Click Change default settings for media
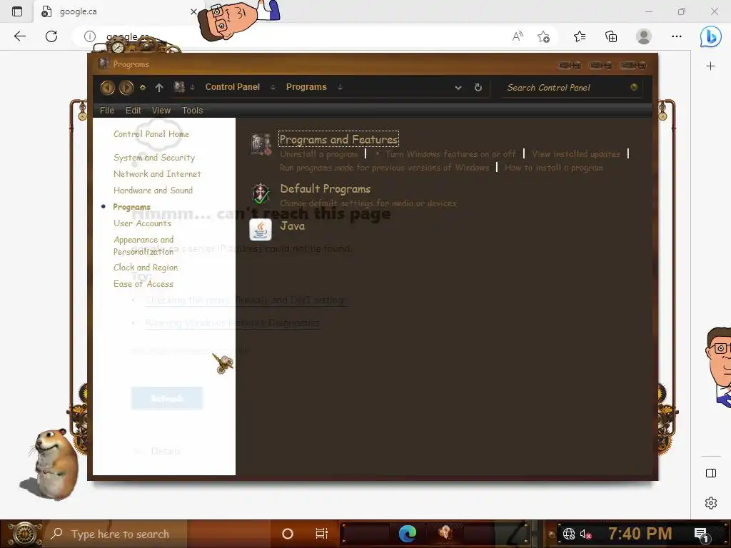The image size is (731, 548). [x=368, y=203]
